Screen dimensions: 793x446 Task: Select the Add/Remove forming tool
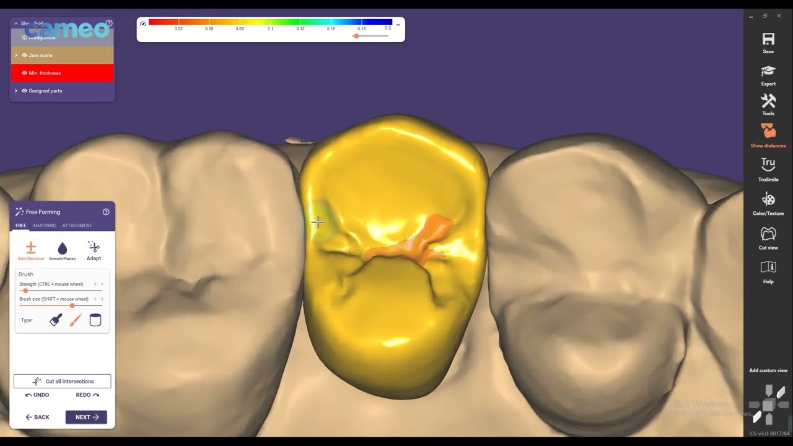(31, 251)
